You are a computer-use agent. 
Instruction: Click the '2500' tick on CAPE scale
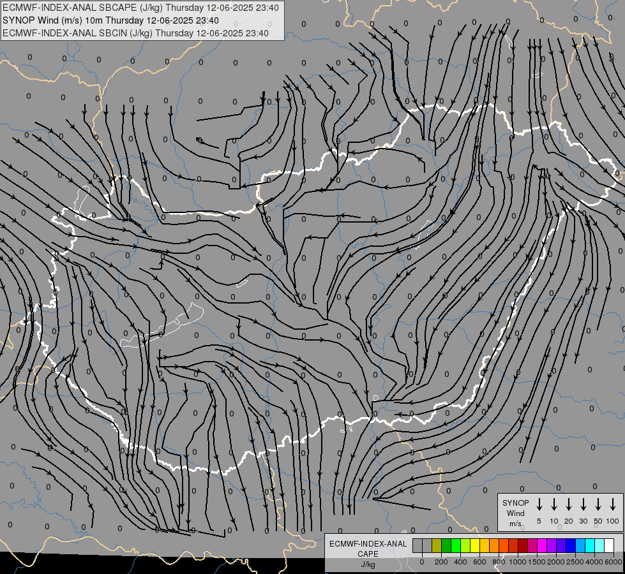coord(575,562)
